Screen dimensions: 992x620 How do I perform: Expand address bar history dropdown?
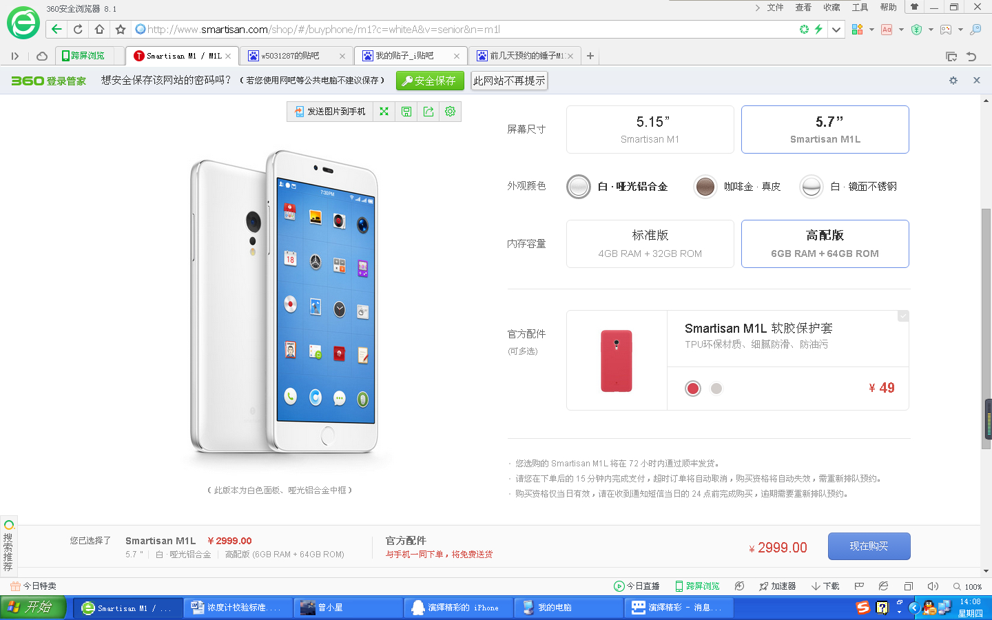(x=836, y=29)
